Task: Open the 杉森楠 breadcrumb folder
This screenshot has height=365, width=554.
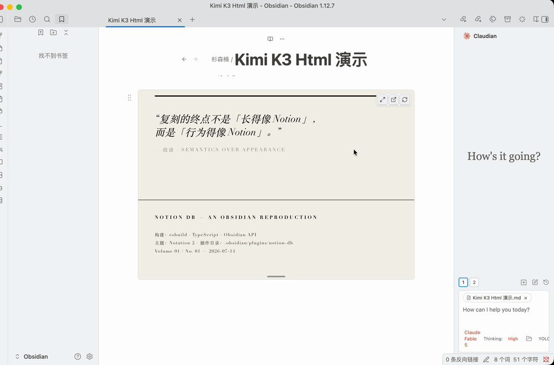Action: point(220,59)
